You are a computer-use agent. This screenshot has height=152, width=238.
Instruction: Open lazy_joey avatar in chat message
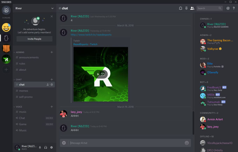(x=63, y=114)
